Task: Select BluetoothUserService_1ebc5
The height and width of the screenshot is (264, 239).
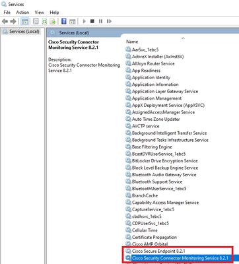Action: coord(159,189)
